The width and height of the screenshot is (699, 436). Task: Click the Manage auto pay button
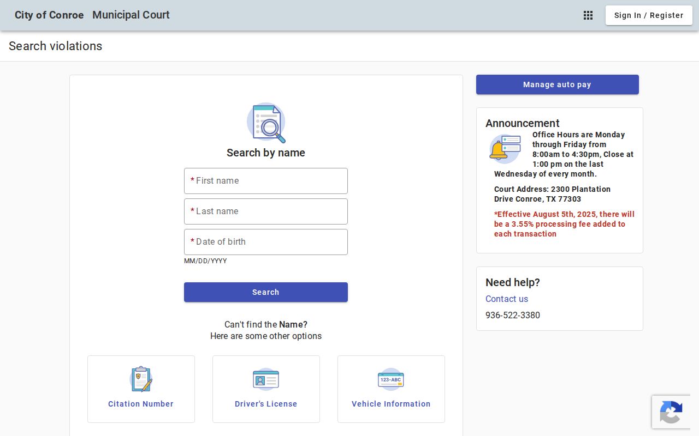(x=558, y=84)
